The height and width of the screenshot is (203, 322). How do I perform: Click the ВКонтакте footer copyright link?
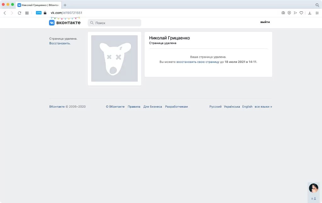57,107
